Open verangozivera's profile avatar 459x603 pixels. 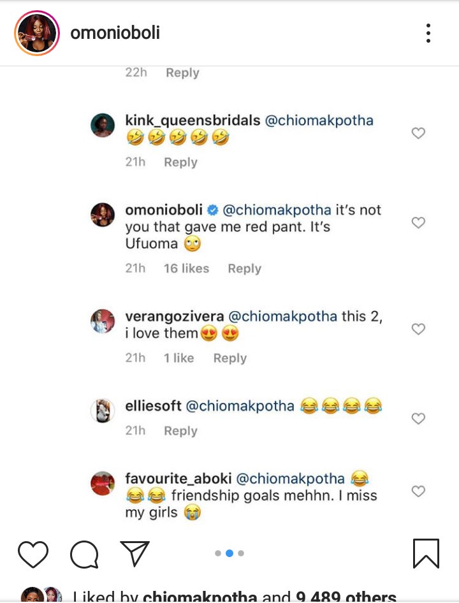tap(102, 321)
